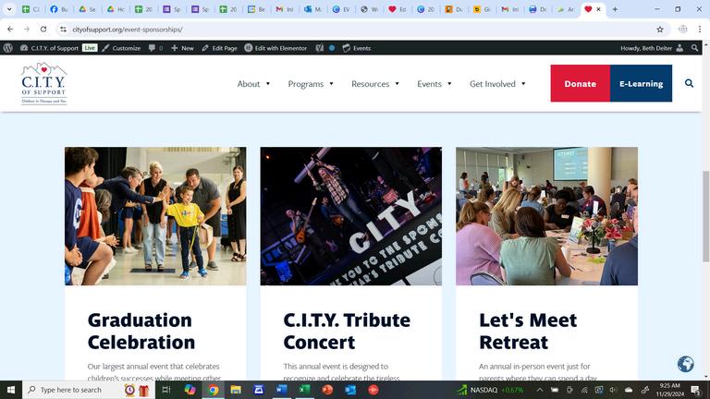Open Excel from the taskbar
The image size is (710, 399).
tap(304, 390)
